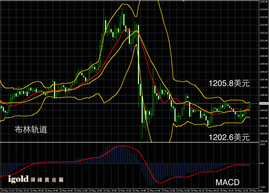
Task: Click the 1215.40 price axis label
Action: click(x=264, y=1)
